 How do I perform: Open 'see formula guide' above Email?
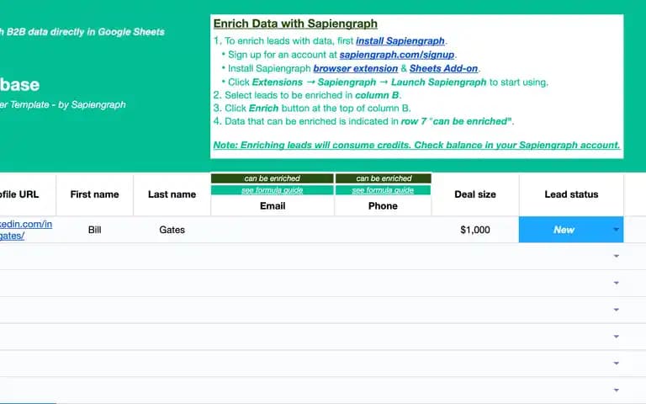point(273,190)
